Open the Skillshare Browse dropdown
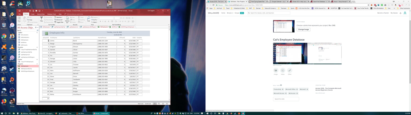411x115 pixels. [x=230, y=13]
